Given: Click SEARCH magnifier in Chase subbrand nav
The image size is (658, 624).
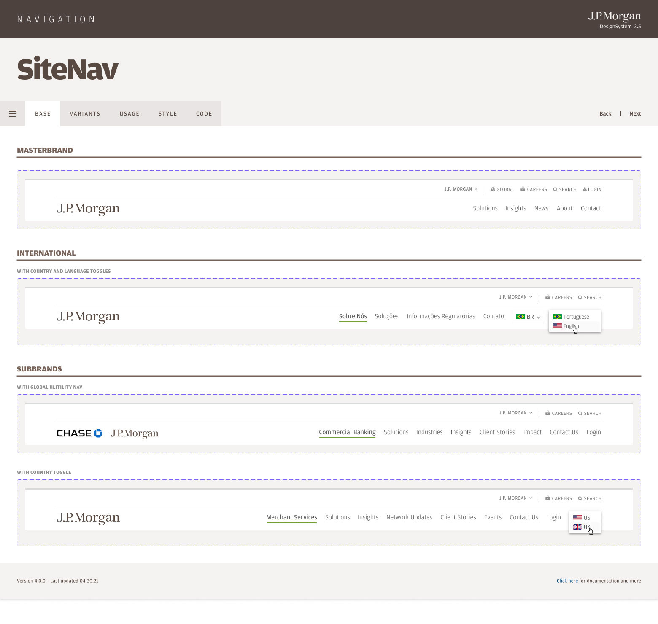Looking at the screenshot, I should point(590,413).
